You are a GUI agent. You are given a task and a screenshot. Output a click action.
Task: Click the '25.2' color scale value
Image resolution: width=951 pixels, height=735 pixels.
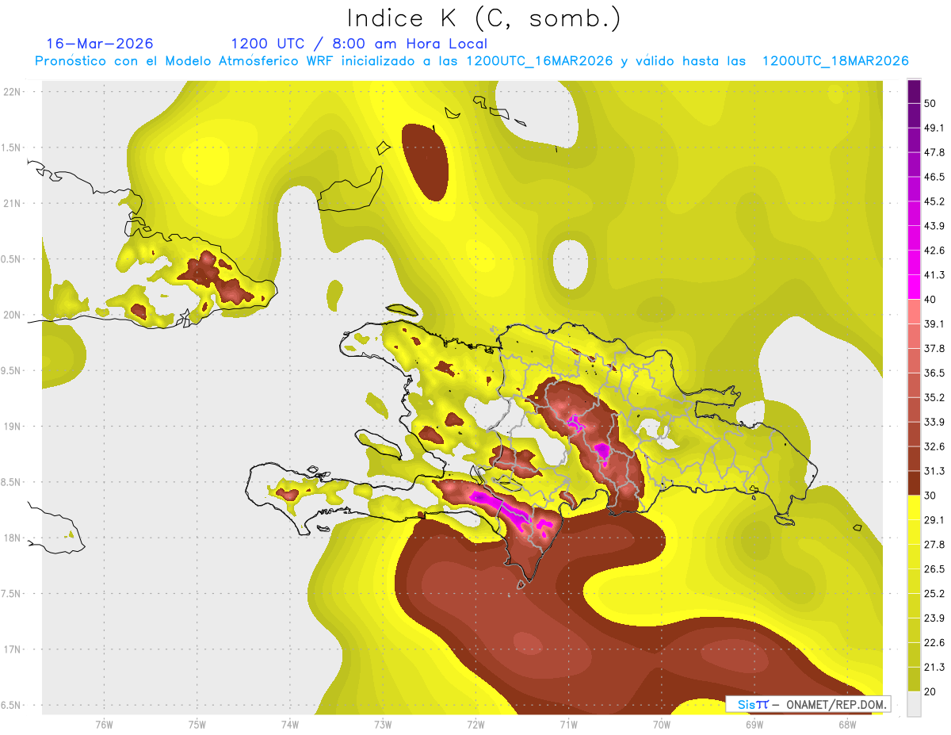click(934, 593)
